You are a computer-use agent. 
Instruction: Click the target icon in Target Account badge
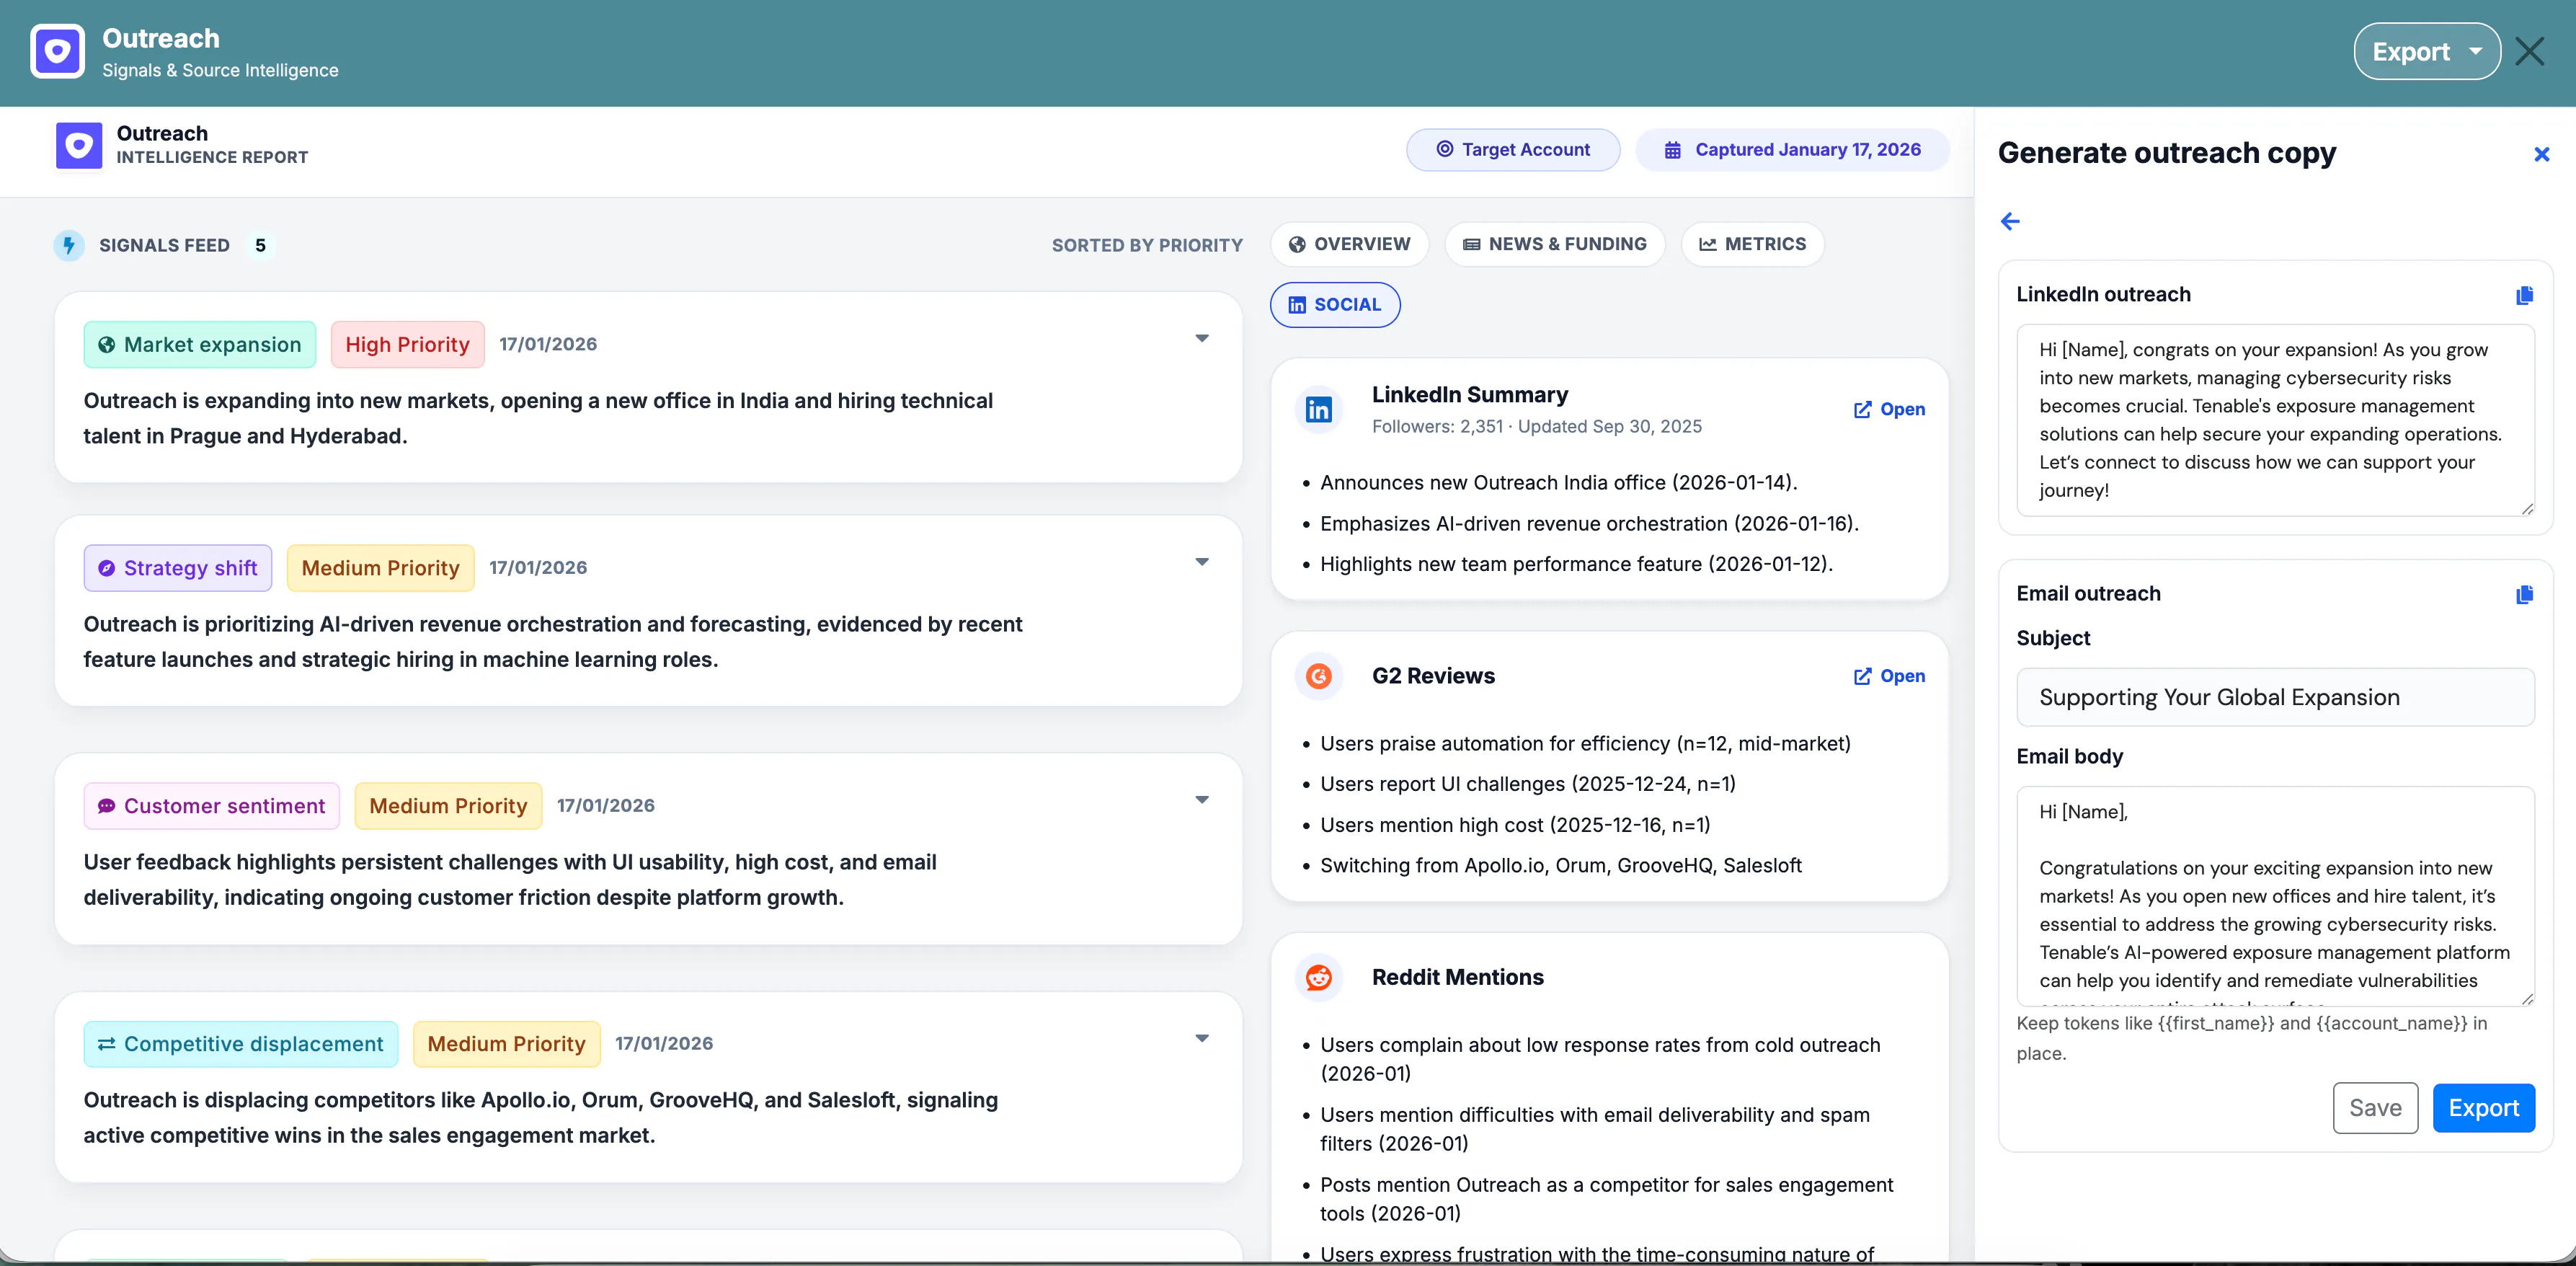coord(1444,149)
